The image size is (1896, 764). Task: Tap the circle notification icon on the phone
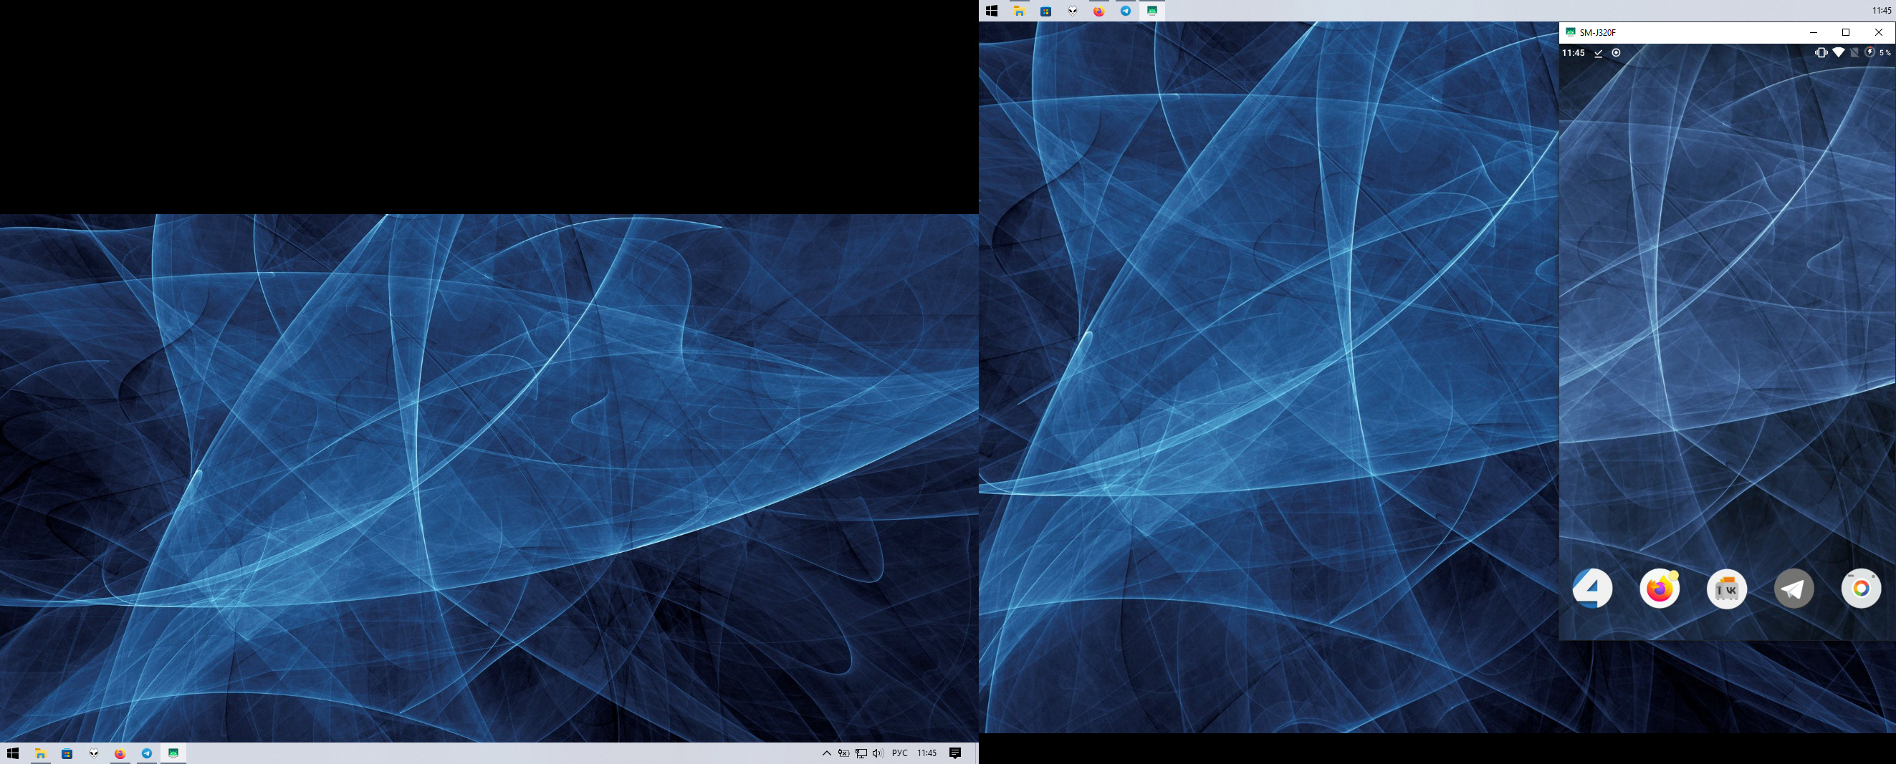[1616, 53]
